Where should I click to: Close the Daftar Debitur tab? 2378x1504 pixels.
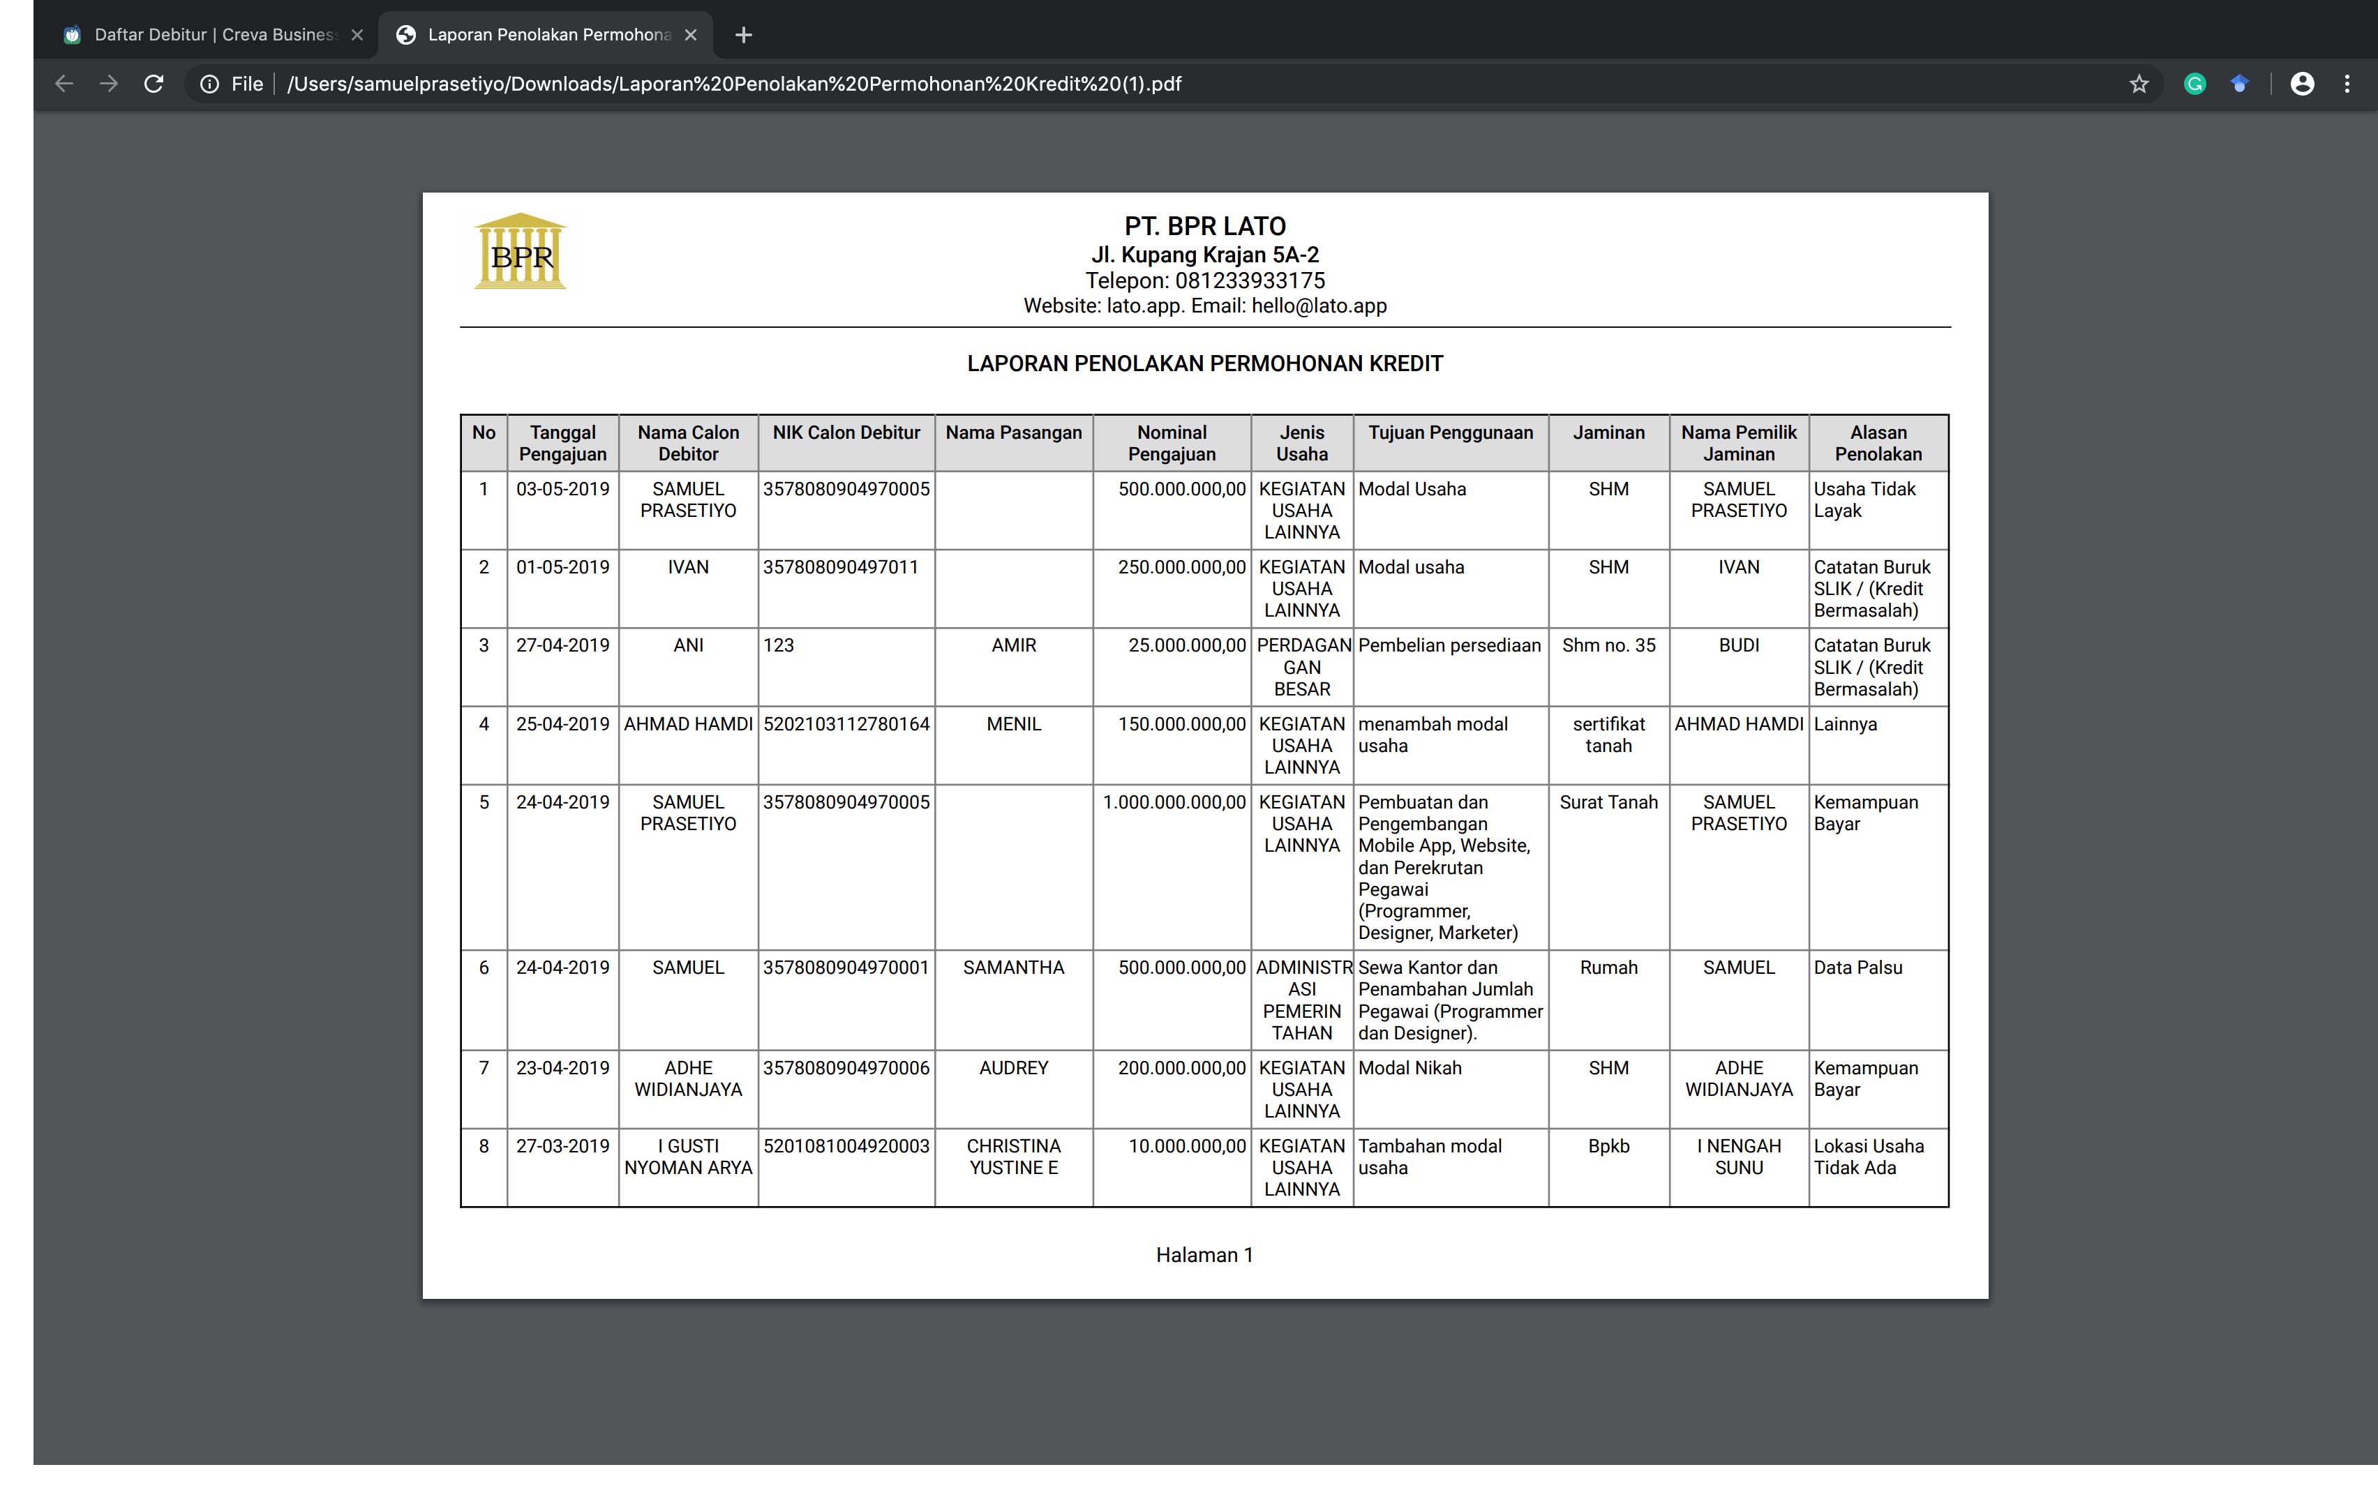click(357, 35)
